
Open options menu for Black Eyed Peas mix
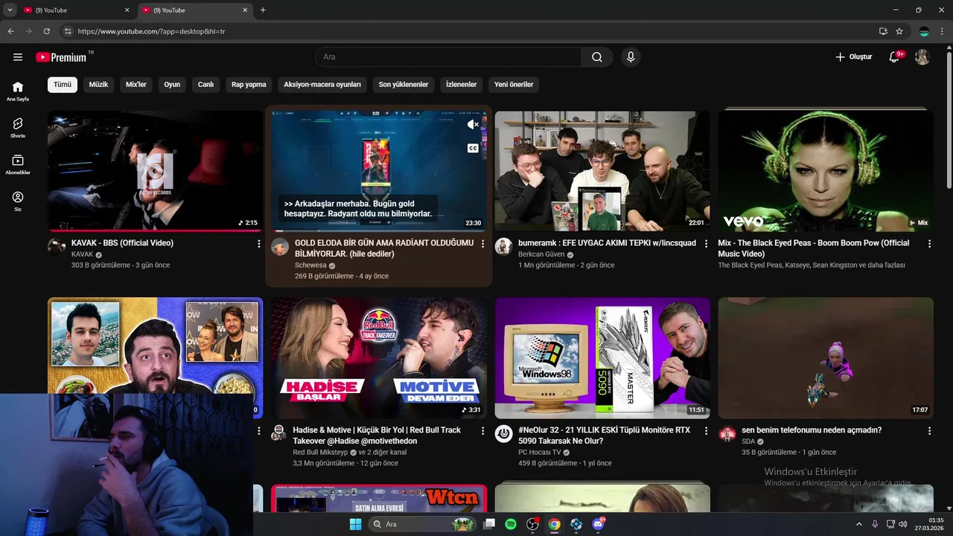(x=929, y=243)
